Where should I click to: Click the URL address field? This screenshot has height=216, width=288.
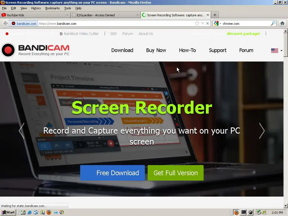click(x=116, y=24)
